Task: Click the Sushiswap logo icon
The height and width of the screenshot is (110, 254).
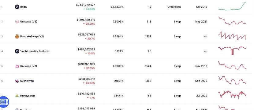Action: [17, 81]
